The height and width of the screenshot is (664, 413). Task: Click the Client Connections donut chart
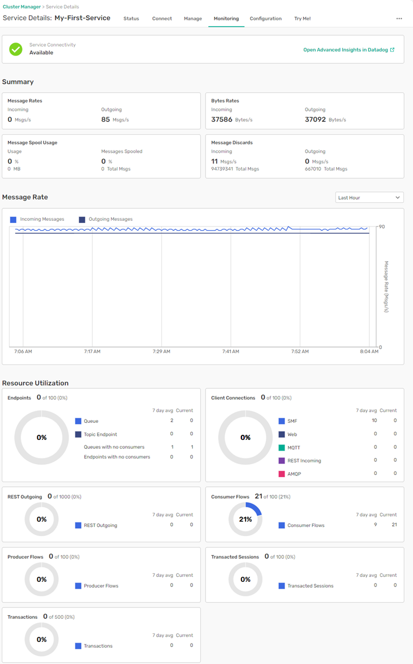click(245, 438)
